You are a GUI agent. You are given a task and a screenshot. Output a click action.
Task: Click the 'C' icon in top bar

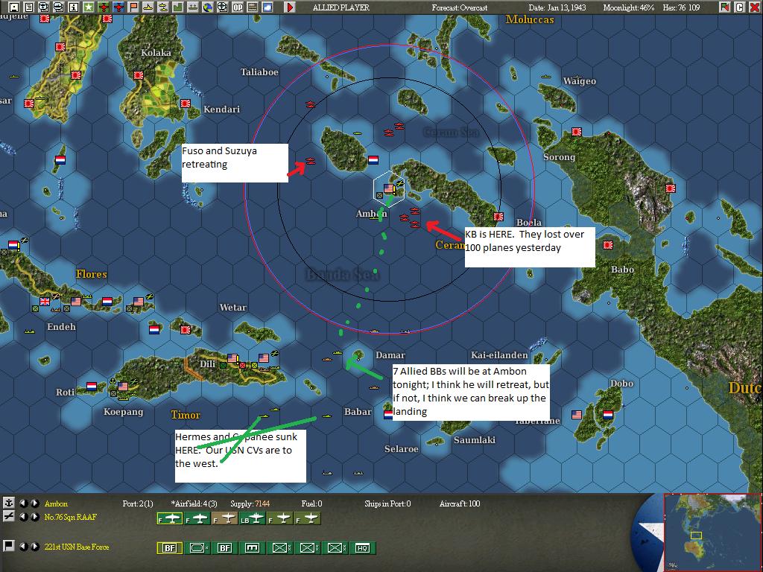click(x=740, y=7)
